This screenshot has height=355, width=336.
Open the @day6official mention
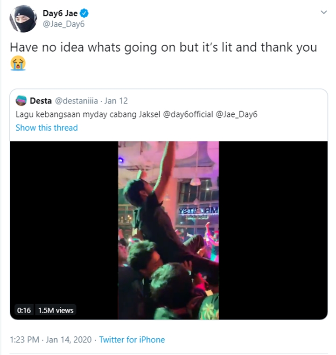tap(187, 114)
